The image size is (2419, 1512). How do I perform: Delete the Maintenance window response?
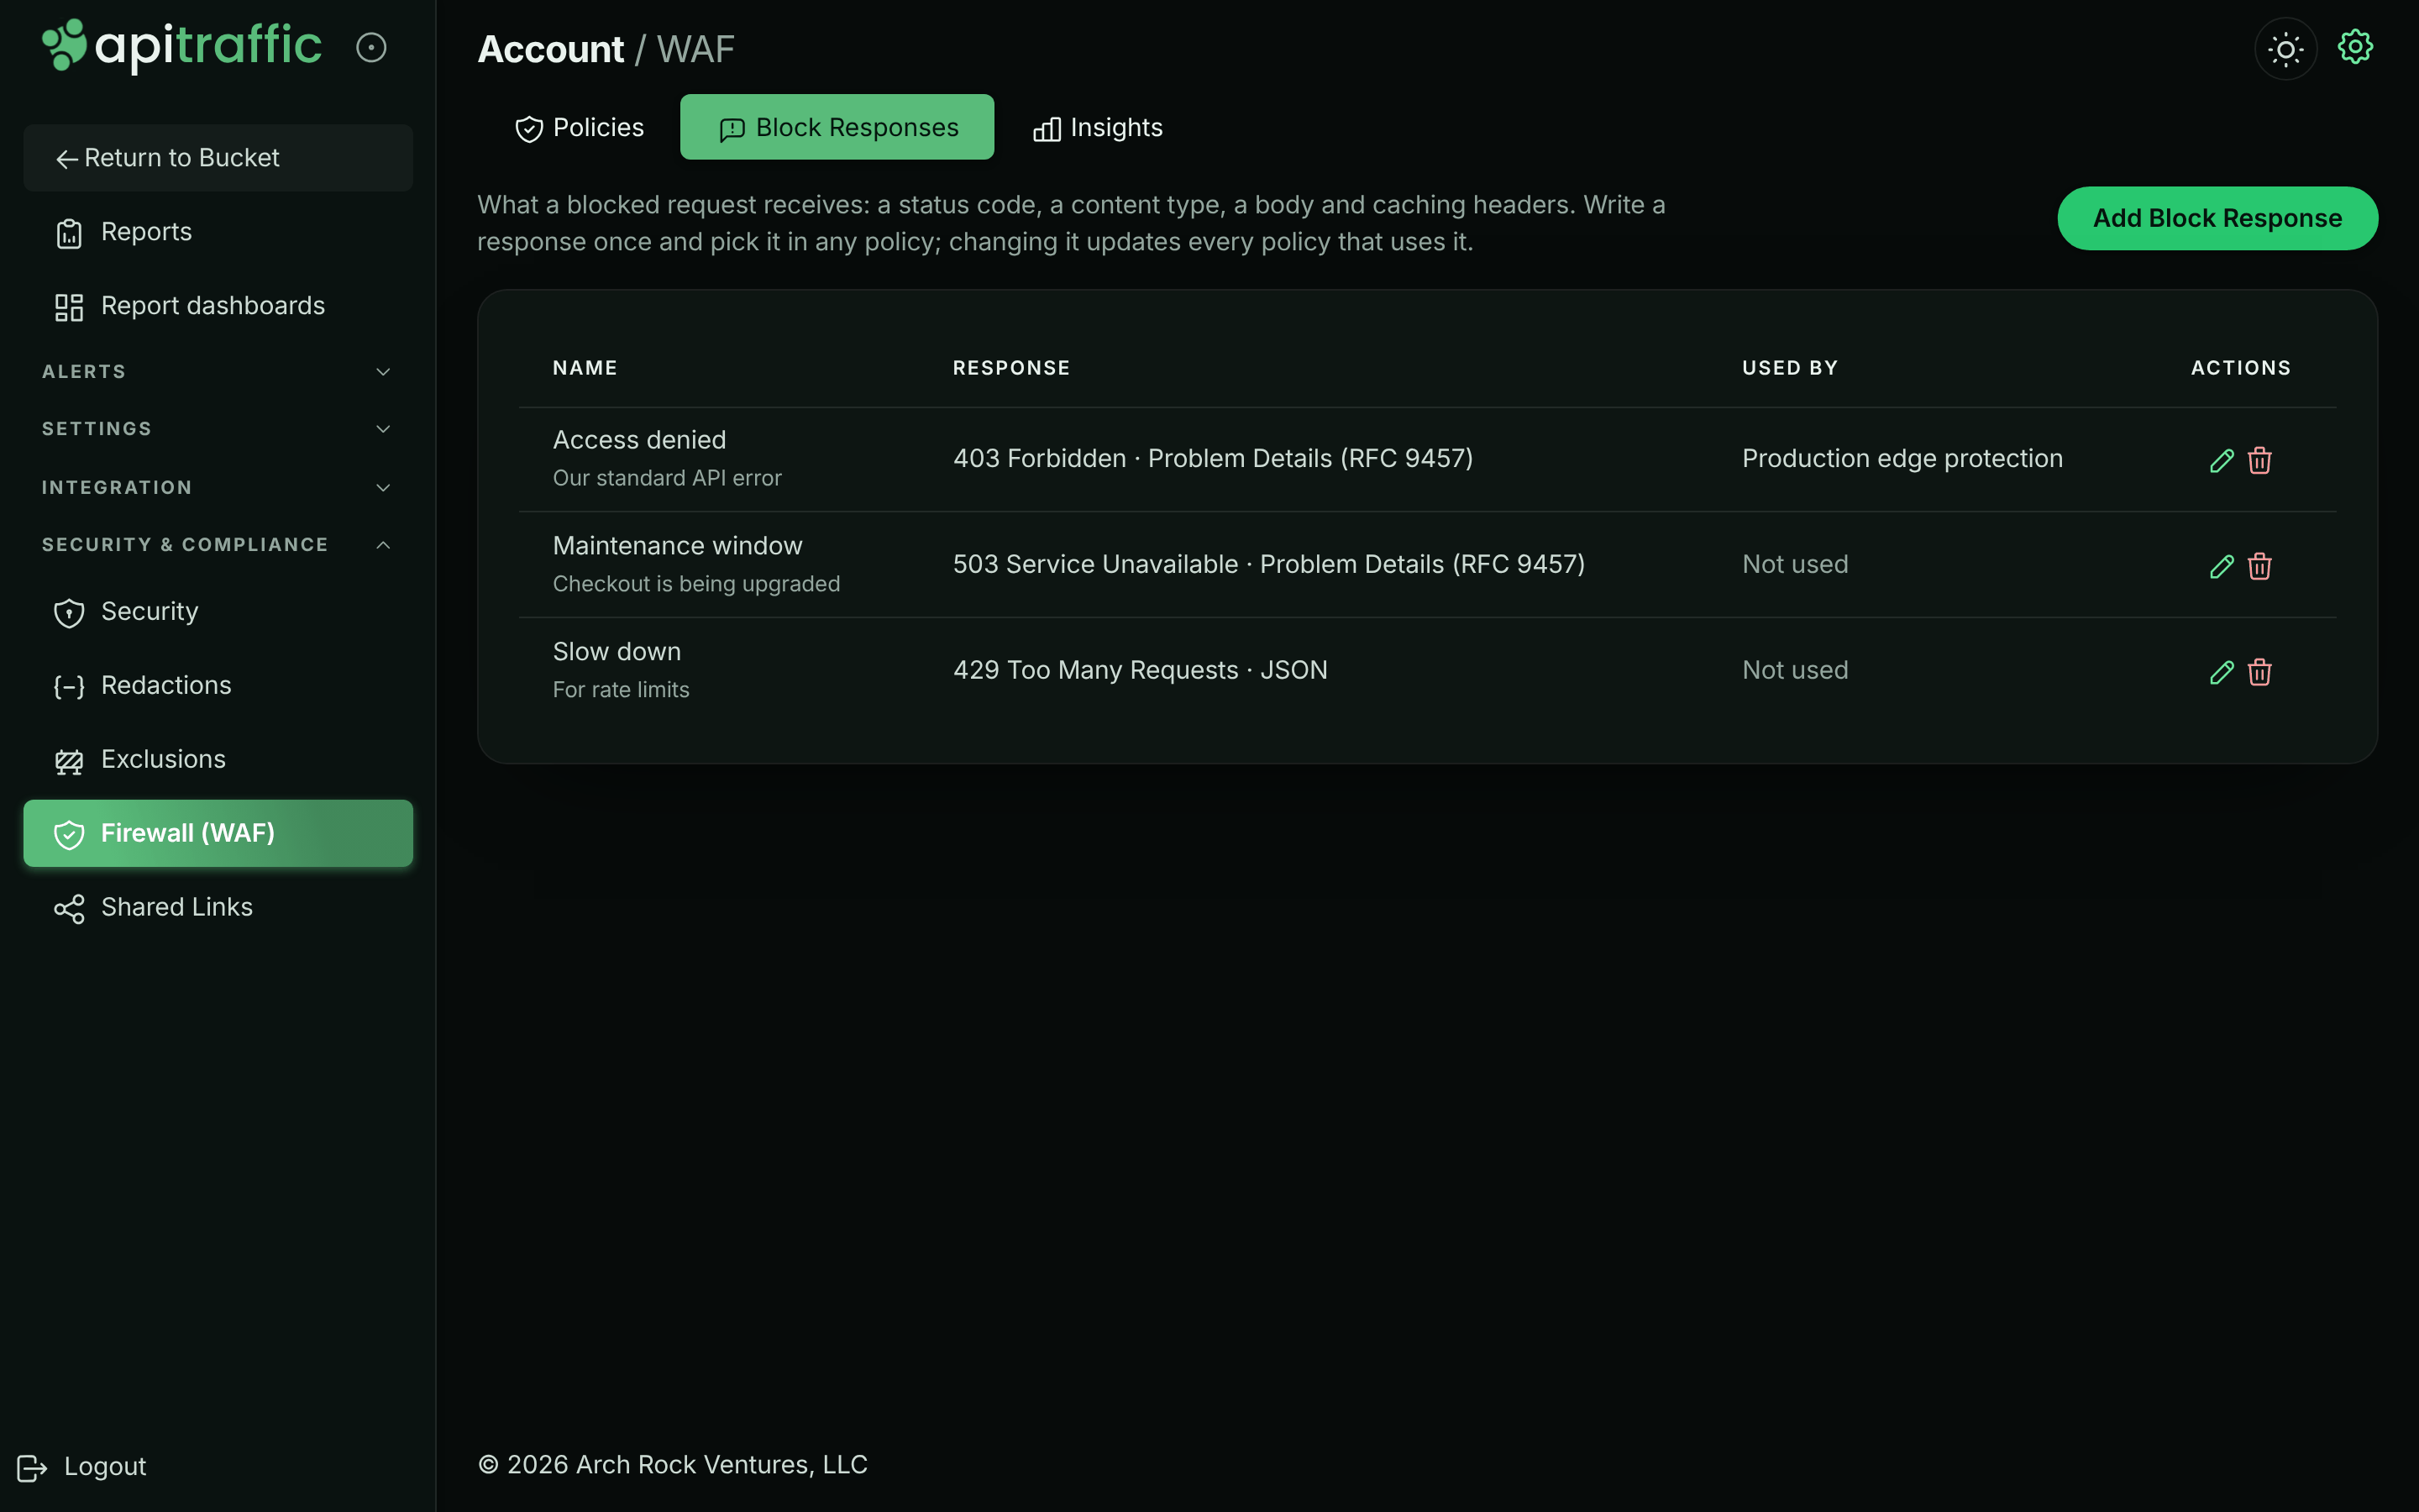pos(2259,566)
